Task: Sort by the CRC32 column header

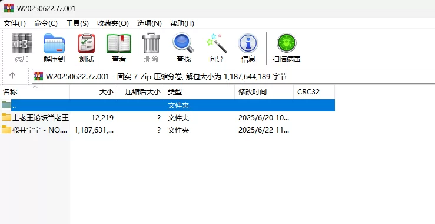Action: pyautogui.click(x=314, y=92)
